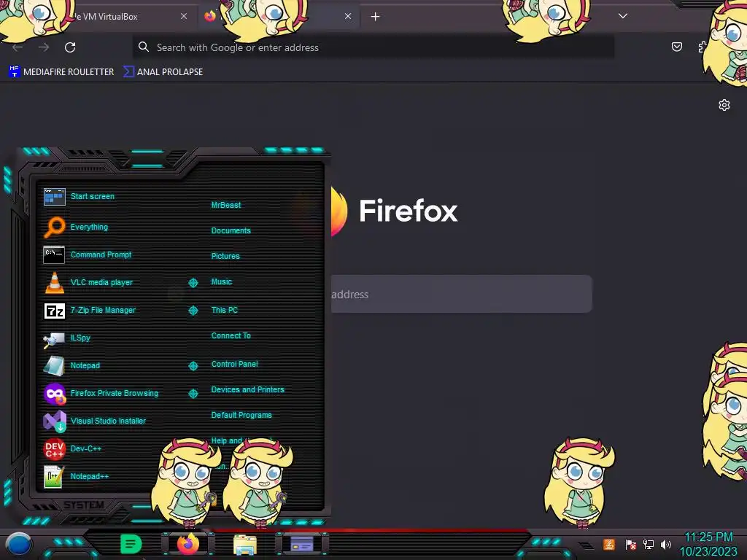Image resolution: width=747 pixels, height=560 pixels.
Task: Launch Firefox Private Browsing mask icon
Action: 54,393
